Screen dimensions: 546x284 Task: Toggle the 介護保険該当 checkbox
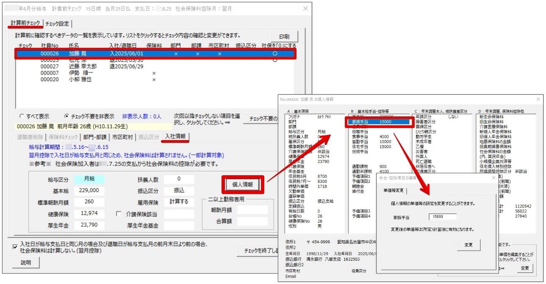[x=119, y=214]
